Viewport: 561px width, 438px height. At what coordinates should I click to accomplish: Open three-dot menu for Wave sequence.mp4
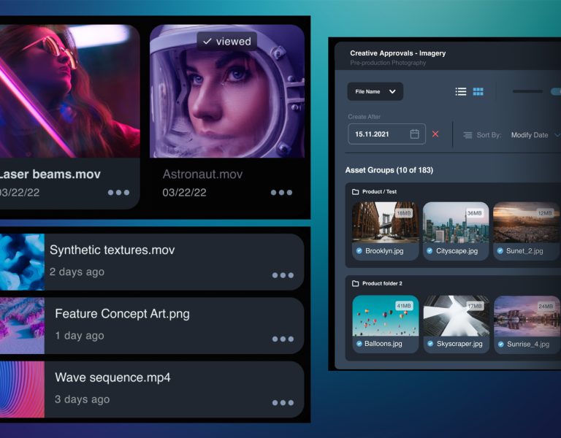pos(283,402)
